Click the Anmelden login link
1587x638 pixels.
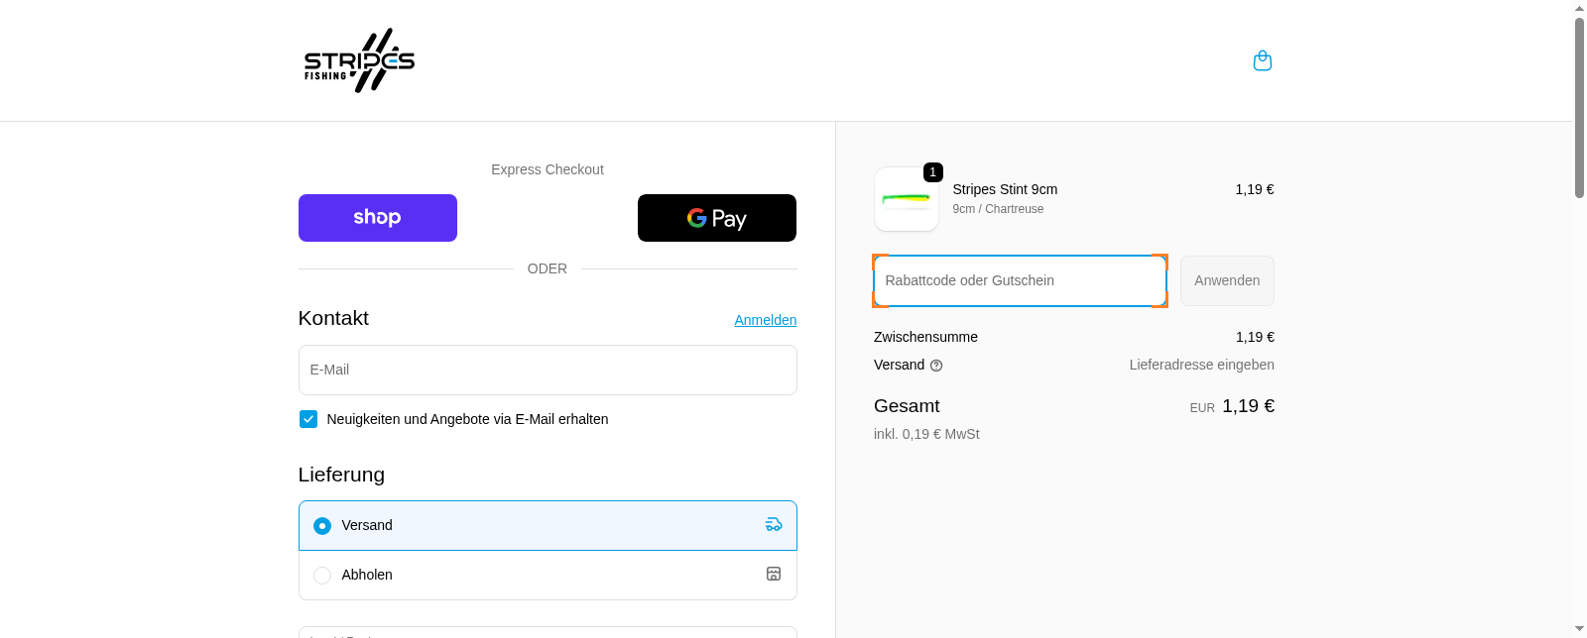pyautogui.click(x=765, y=320)
